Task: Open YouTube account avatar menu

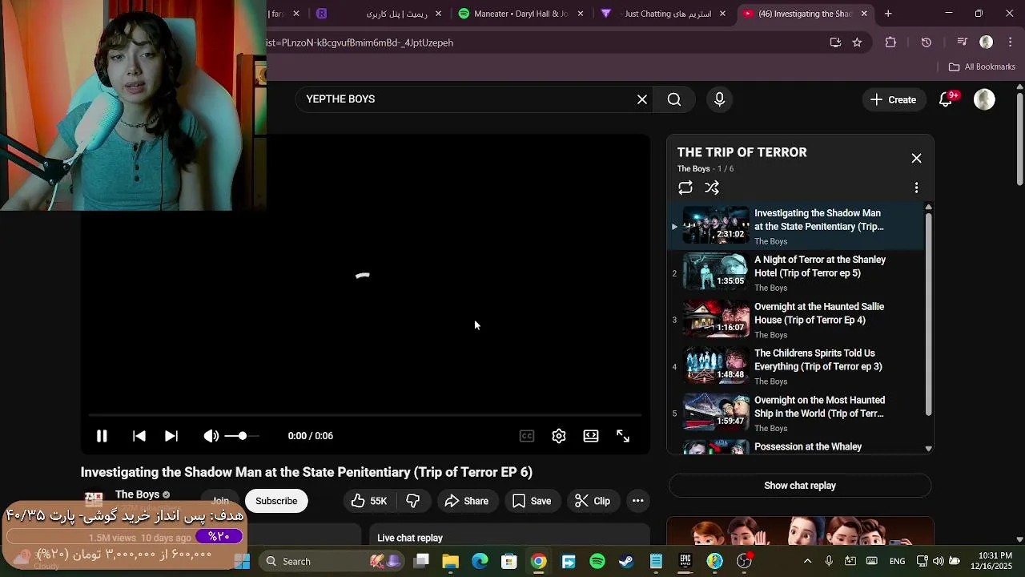Action: tap(984, 99)
